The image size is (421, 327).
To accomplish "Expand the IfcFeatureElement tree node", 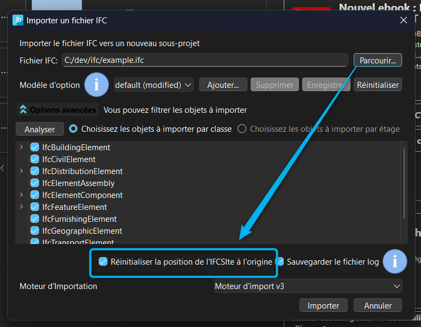I will (22, 207).
